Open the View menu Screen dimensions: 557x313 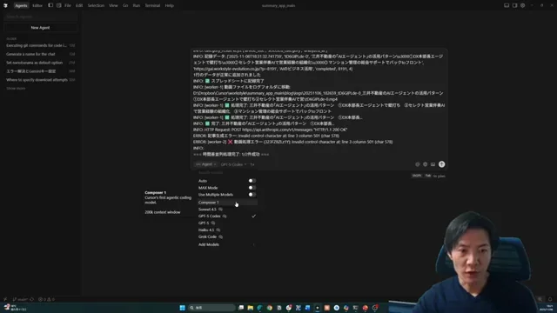[x=113, y=5]
